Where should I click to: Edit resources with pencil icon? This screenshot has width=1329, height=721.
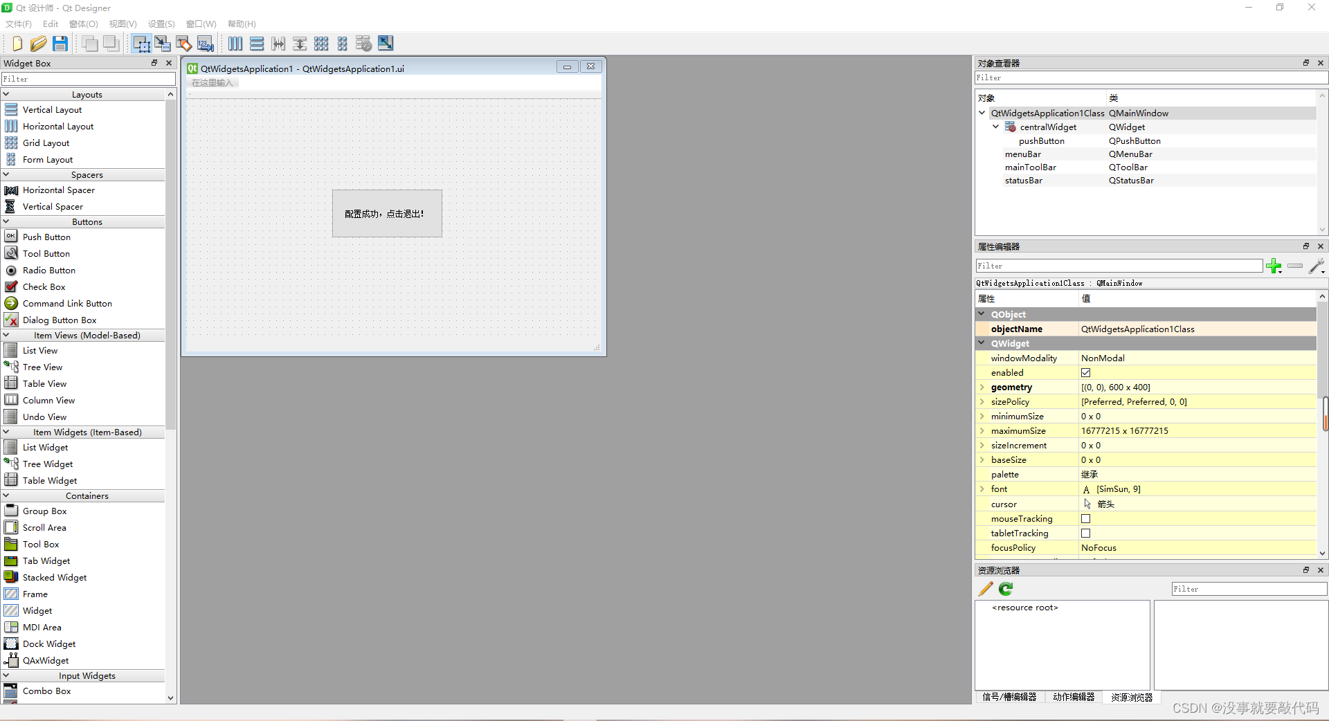(986, 589)
